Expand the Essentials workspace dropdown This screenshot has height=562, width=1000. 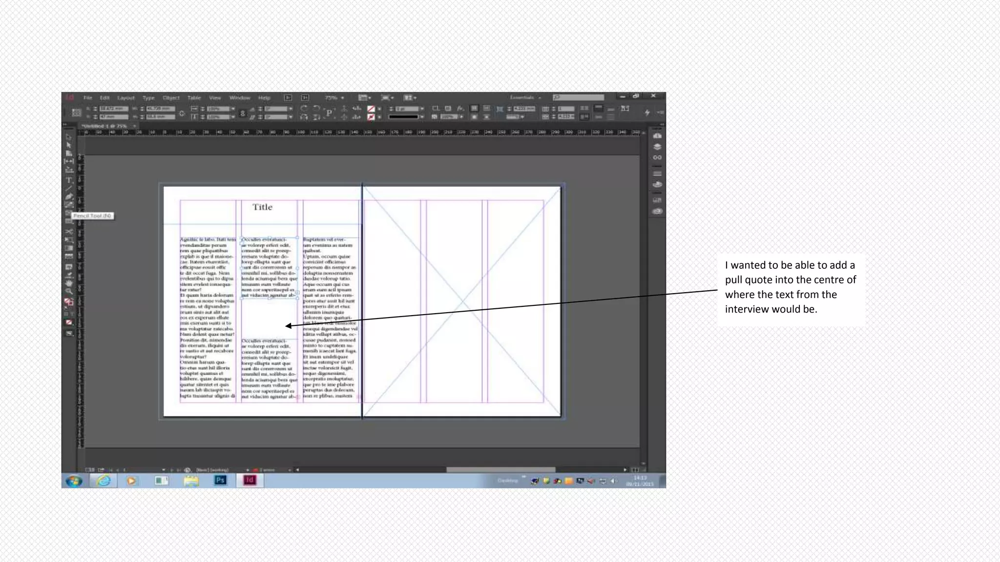(525, 98)
